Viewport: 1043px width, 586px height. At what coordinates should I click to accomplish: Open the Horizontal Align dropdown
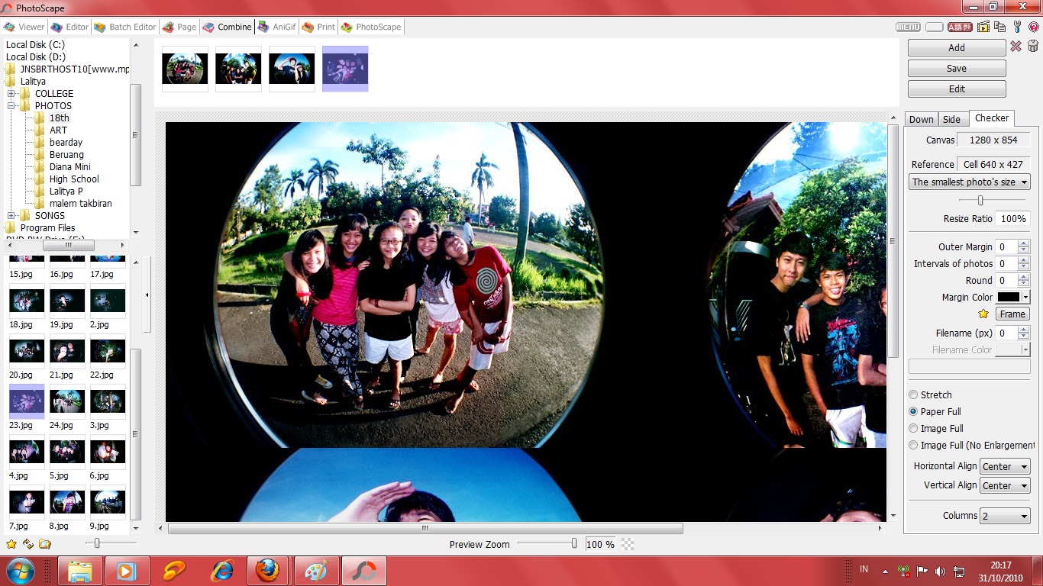[x=1005, y=466]
